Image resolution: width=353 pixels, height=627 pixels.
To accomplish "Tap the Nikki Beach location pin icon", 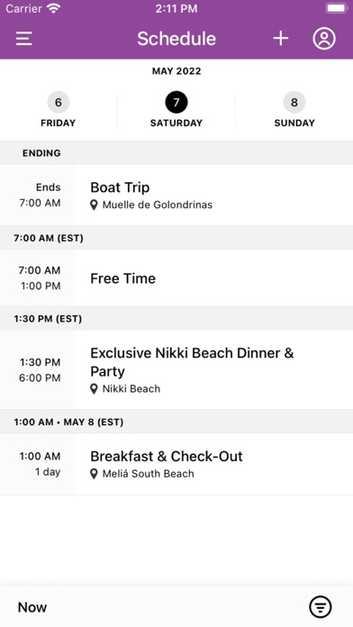I will point(94,388).
